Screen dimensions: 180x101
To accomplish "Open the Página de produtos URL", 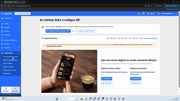I will 142,73.
